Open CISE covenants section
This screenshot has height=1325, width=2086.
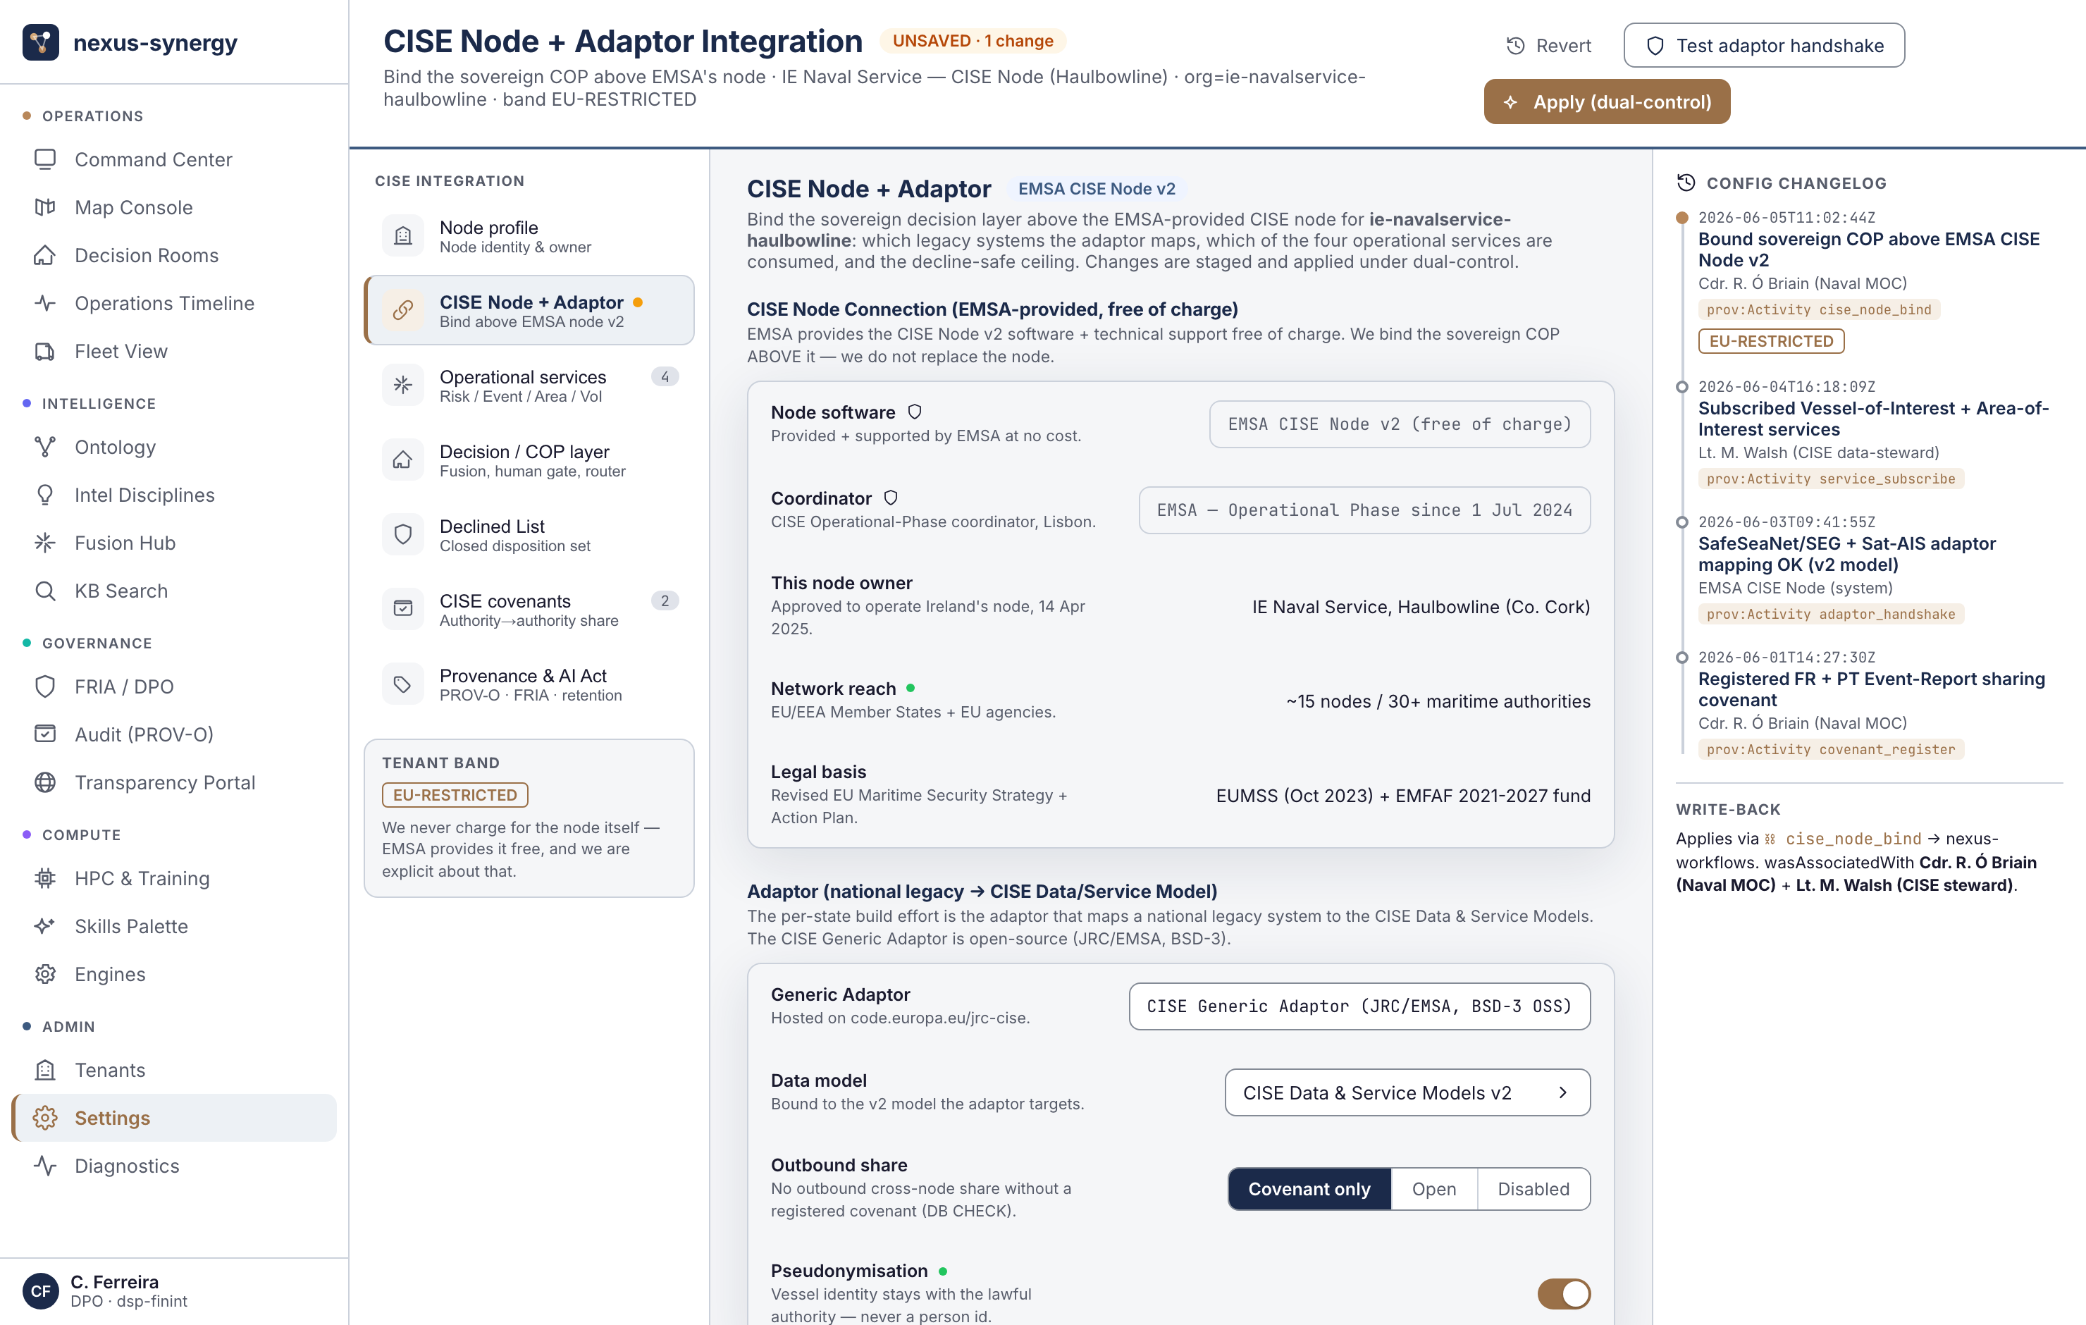tap(529, 609)
